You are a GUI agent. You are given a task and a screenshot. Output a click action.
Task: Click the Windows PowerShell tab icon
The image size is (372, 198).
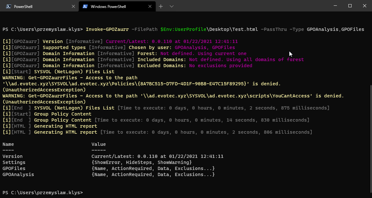tap(85, 6)
